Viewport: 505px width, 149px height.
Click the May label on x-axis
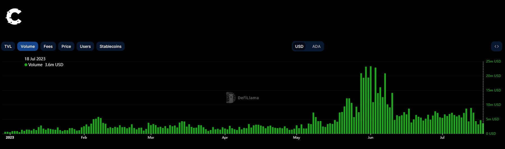297,138
